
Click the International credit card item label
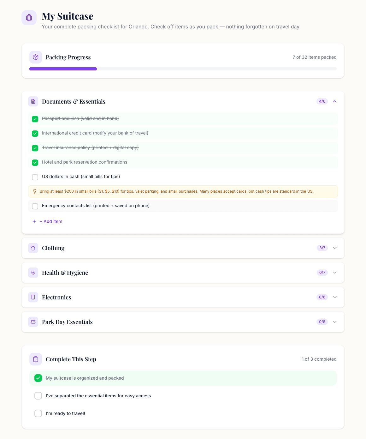point(95,133)
